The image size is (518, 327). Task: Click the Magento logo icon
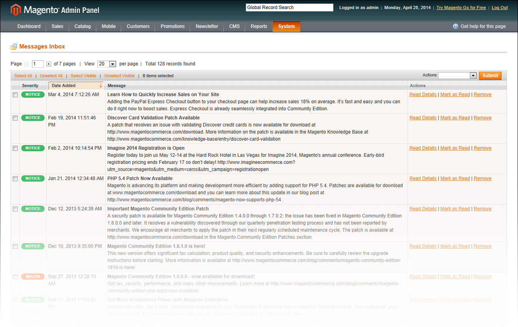16,10
